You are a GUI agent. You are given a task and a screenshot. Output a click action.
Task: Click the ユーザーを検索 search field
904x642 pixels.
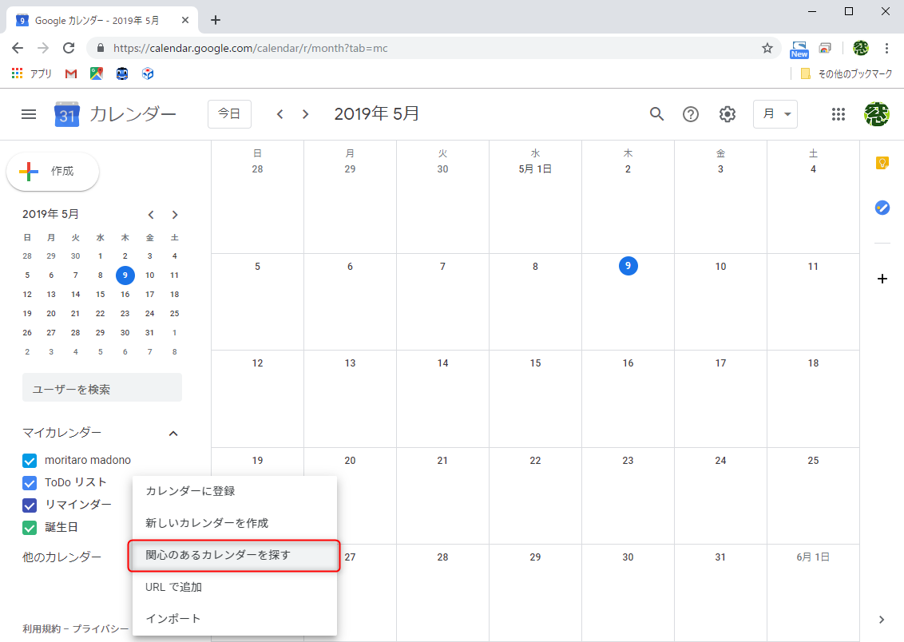[x=101, y=386]
